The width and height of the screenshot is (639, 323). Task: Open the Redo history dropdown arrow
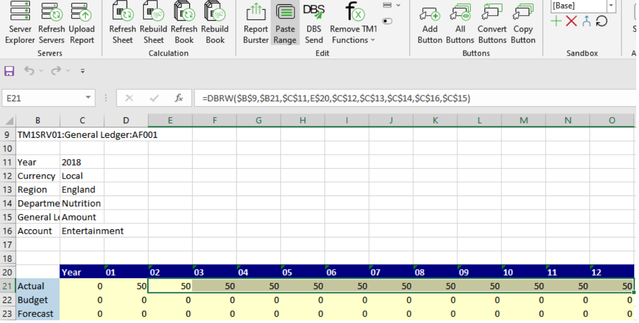pyautogui.click(x=68, y=71)
